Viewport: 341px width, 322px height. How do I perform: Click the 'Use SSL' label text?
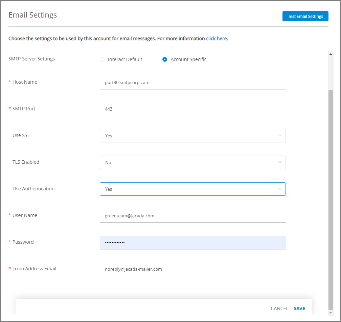click(21, 135)
